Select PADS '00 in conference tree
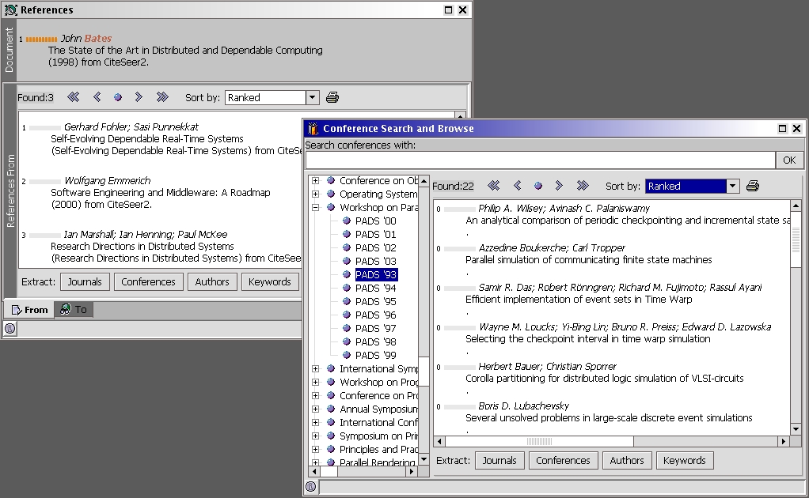This screenshot has height=498, width=809. pyautogui.click(x=375, y=221)
